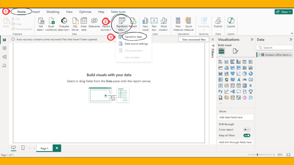Open the Modeling ribbon tab
This screenshot has width=294, height=165.
53,12
